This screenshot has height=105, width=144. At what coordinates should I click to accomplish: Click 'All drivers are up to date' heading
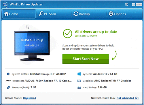coord(96,32)
